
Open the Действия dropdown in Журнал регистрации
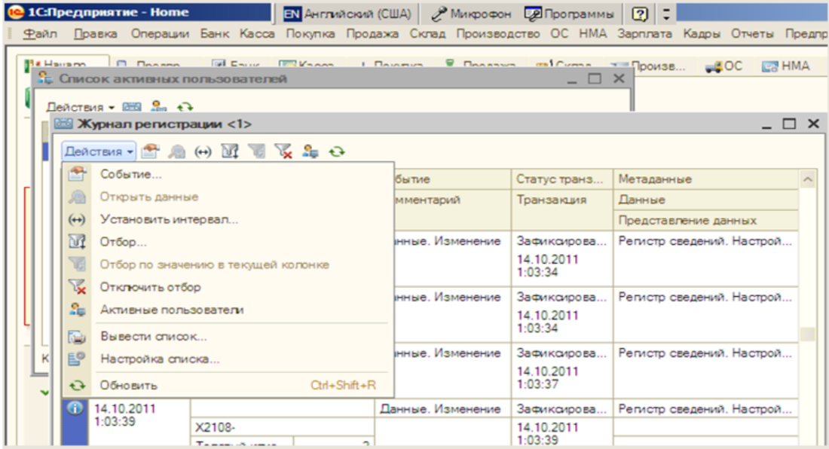tap(99, 151)
